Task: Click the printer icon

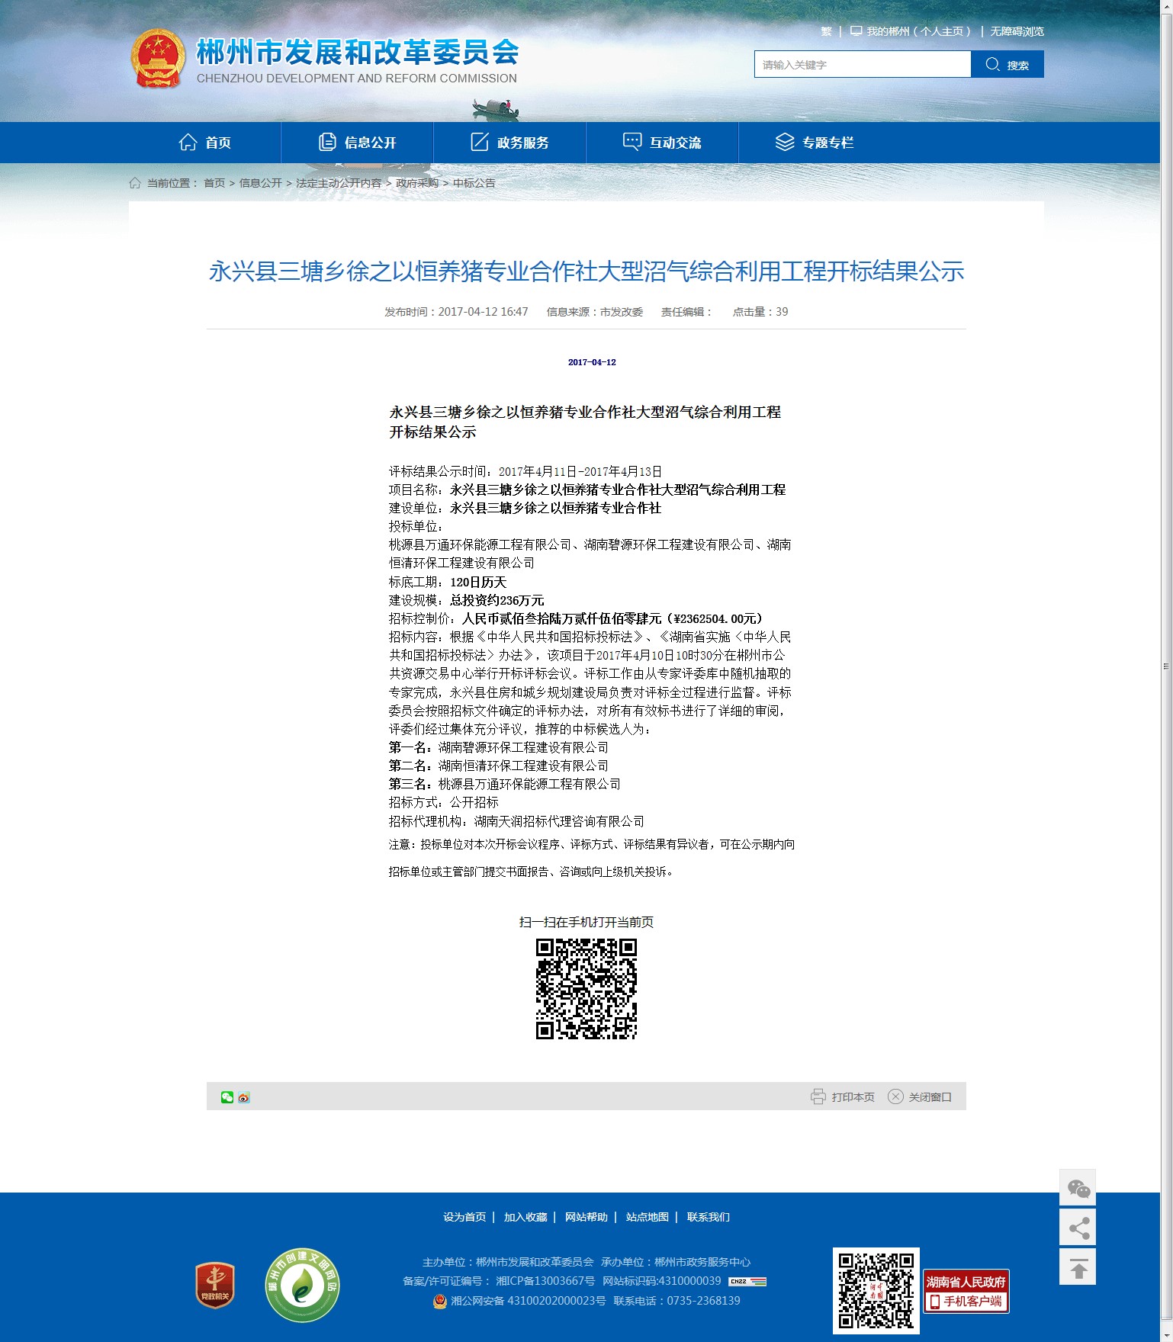Action: click(x=818, y=1096)
